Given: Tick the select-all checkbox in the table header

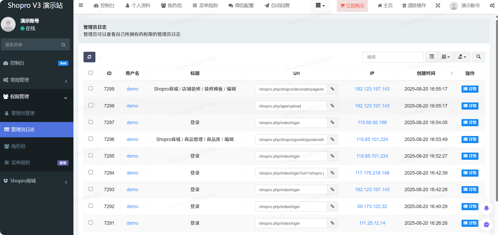Looking at the screenshot, I should [x=91, y=73].
